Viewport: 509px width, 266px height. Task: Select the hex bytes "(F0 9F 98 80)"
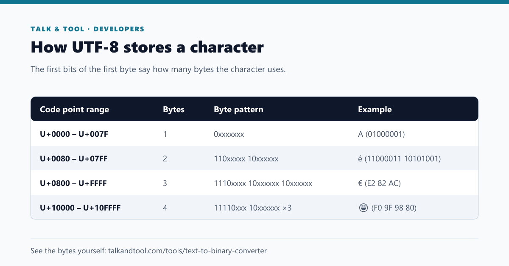pyautogui.click(x=394, y=208)
